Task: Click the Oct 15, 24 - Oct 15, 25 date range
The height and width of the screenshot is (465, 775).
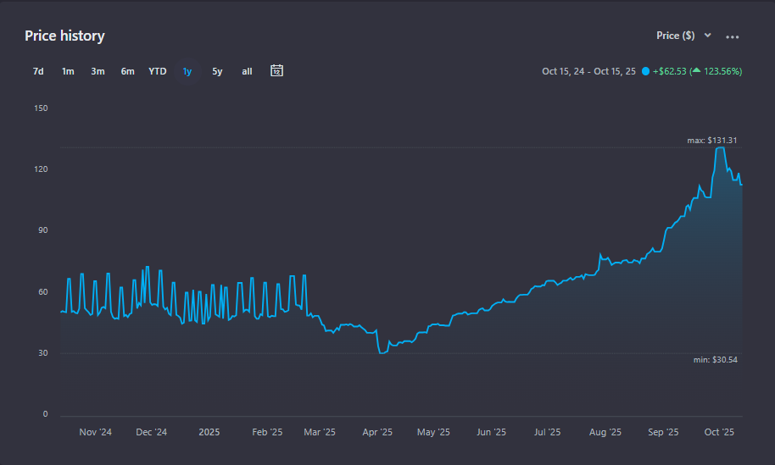Action: click(588, 71)
